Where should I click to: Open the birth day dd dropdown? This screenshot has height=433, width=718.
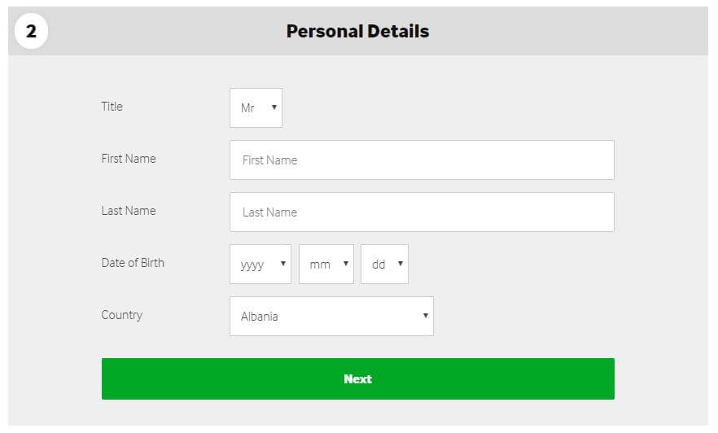pyautogui.click(x=384, y=264)
